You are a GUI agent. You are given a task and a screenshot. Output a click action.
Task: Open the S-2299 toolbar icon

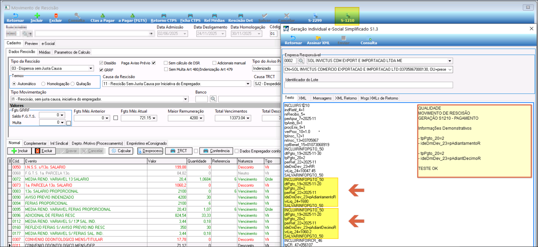(315, 17)
